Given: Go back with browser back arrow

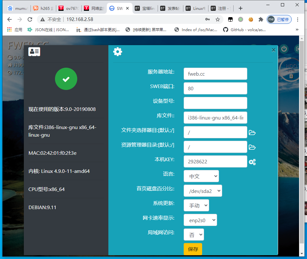Looking at the screenshot, I should [x=10, y=19].
